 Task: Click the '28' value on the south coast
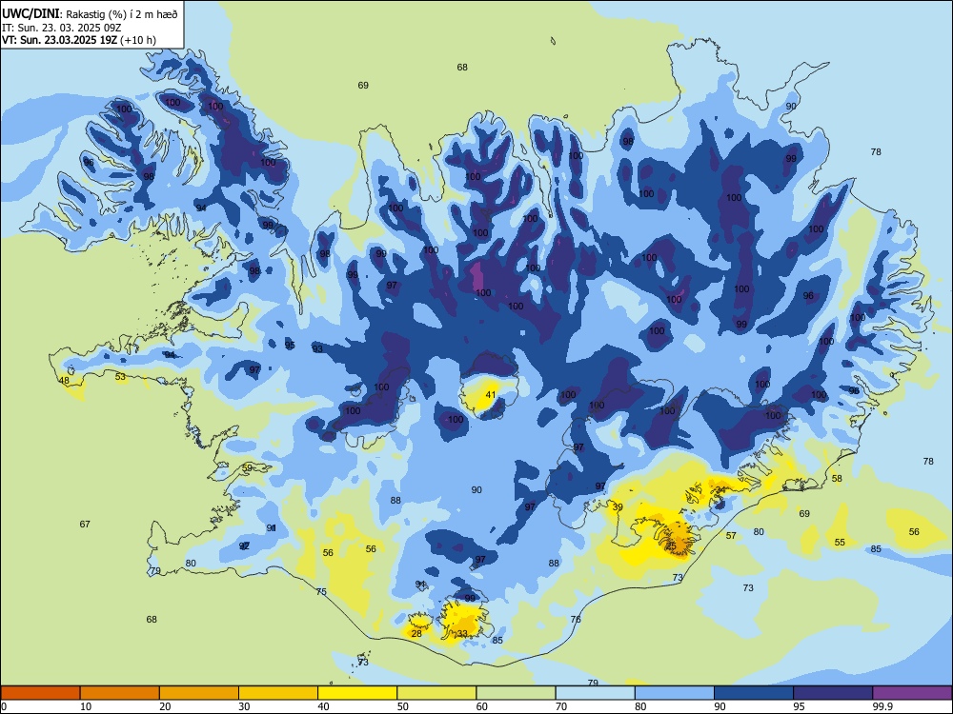pyautogui.click(x=416, y=634)
